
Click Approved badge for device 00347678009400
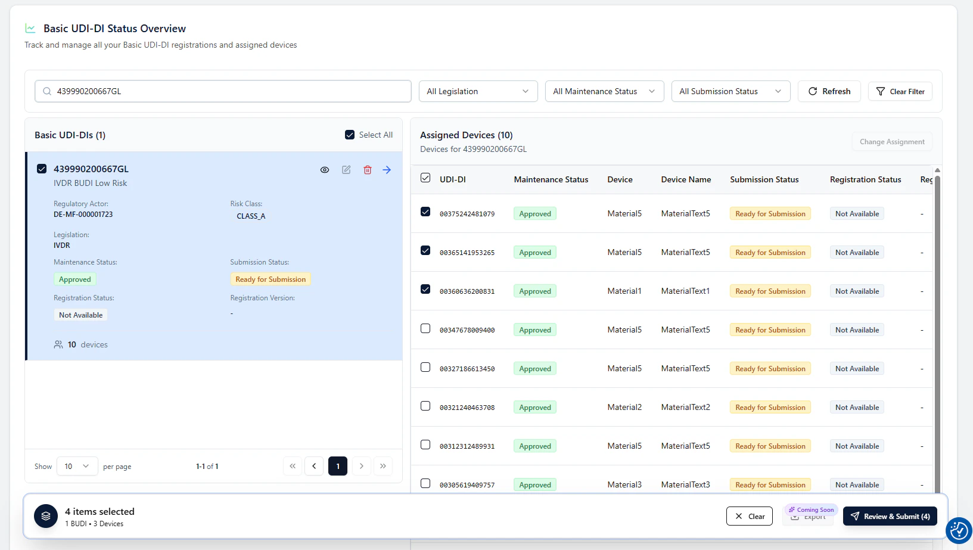point(535,330)
